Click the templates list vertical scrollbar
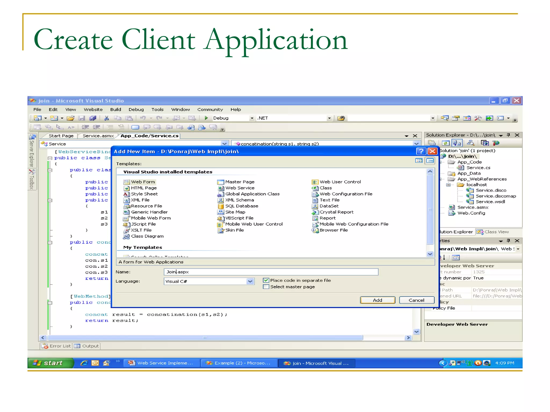 (430, 209)
